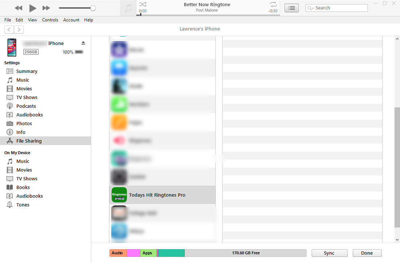Open the View menu

point(32,20)
